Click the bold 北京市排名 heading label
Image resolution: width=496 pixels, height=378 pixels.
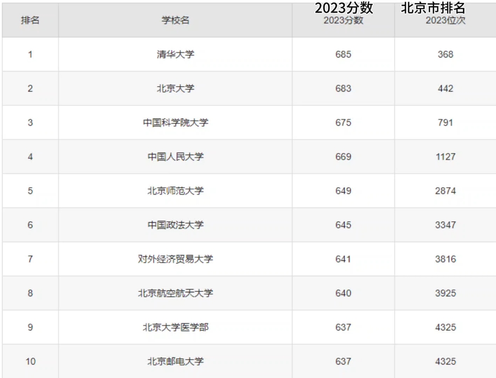pos(433,8)
